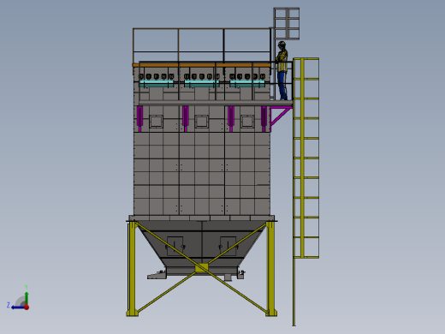
Task: Click the red origin ball of the triad
Action: pyautogui.click(x=27, y=307)
